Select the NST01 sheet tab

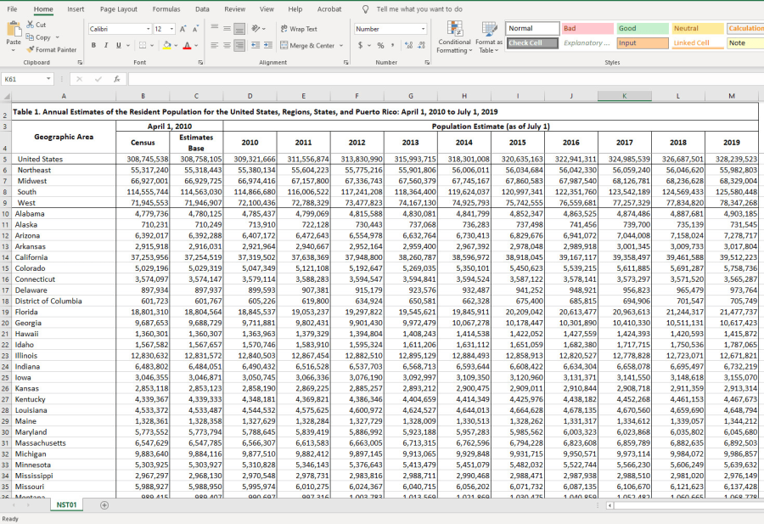66,505
